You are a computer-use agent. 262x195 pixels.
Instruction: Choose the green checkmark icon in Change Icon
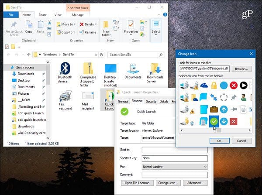point(214,121)
